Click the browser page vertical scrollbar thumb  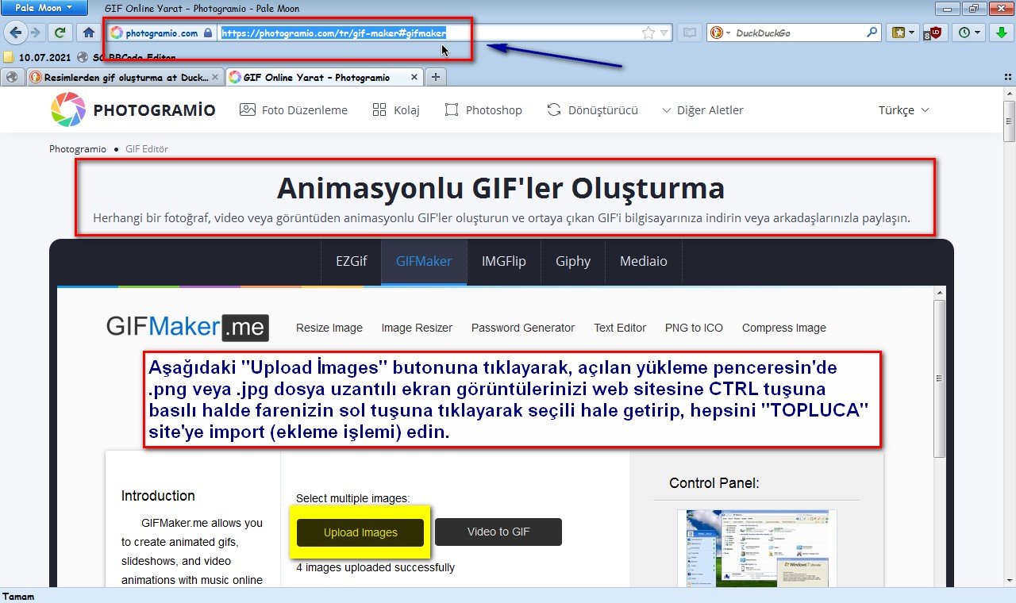point(1009,121)
